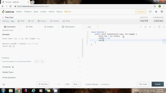Bookmark this page with the star icon

(x=155, y=6)
